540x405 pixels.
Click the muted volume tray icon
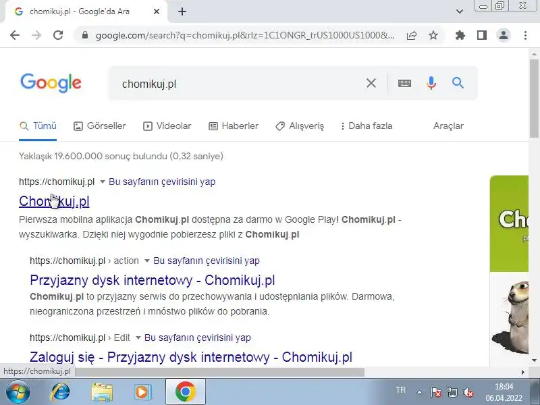tap(468, 392)
